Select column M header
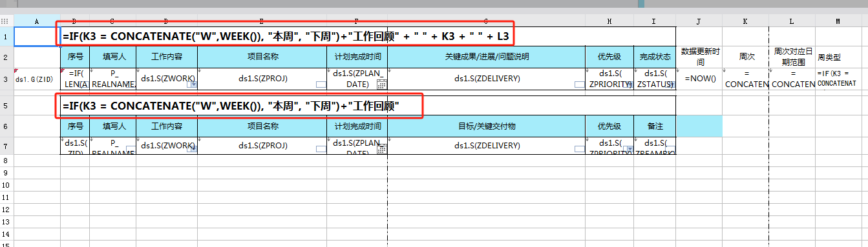This screenshot has height=247, width=868. [x=838, y=21]
